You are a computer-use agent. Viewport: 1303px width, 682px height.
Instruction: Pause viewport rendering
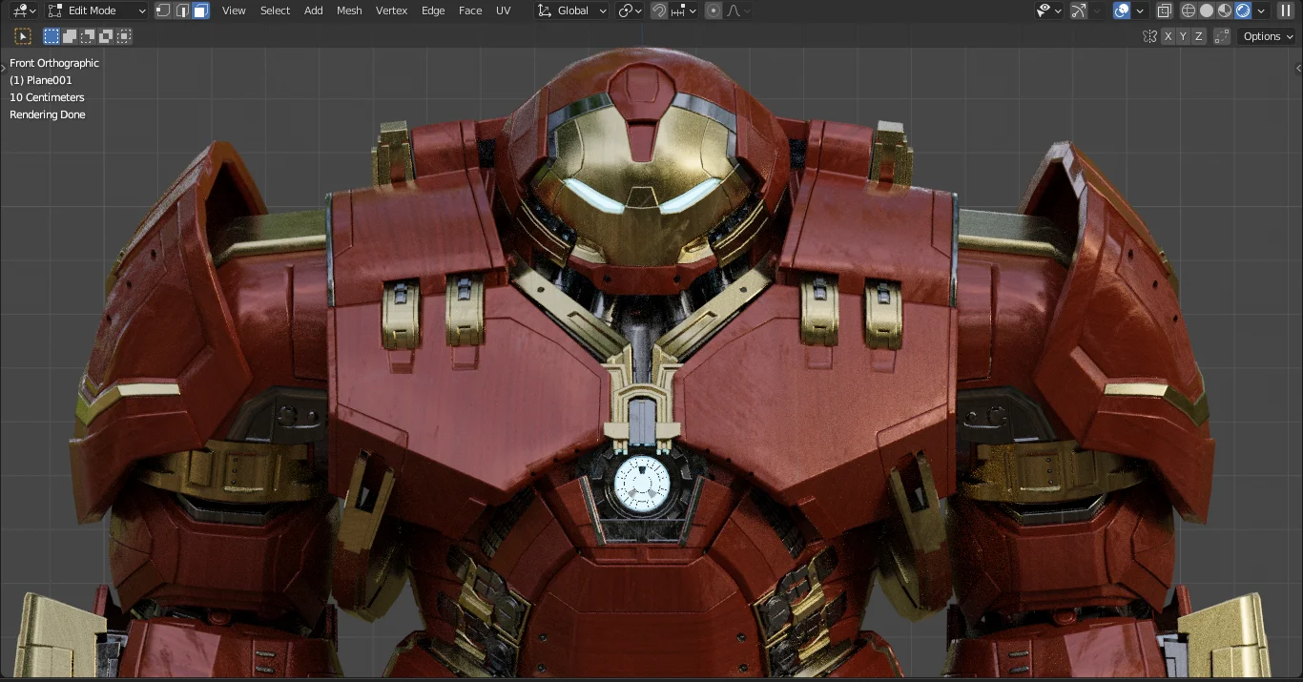(x=1286, y=10)
